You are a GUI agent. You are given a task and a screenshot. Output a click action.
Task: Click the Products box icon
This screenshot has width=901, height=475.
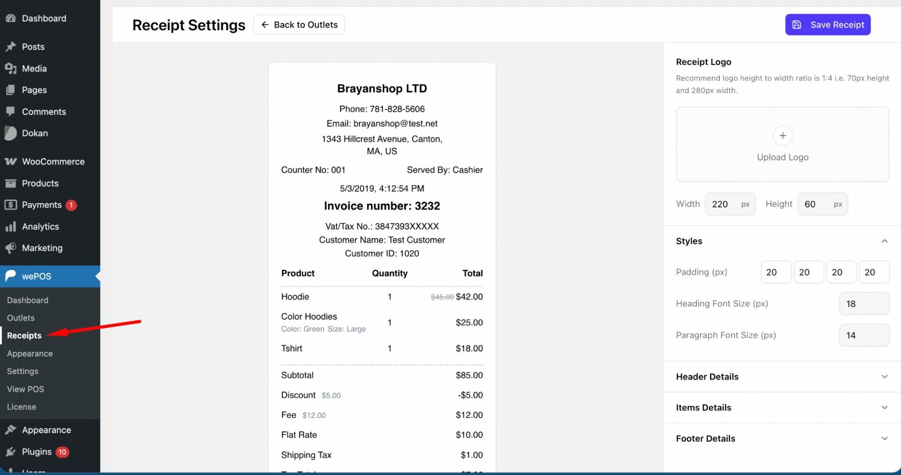coord(10,184)
